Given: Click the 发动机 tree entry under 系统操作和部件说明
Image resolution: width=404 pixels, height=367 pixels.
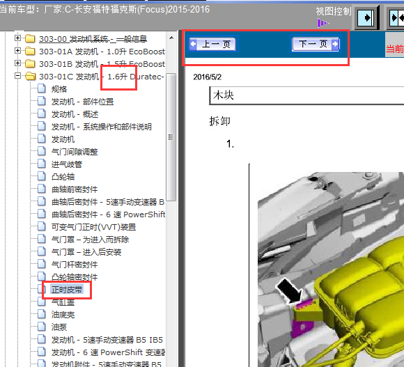Looking at the screenshot, I should pyautogui.click(x=63, y=139).
